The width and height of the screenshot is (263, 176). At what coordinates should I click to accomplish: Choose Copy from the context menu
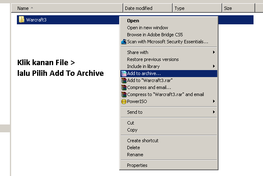169,130
